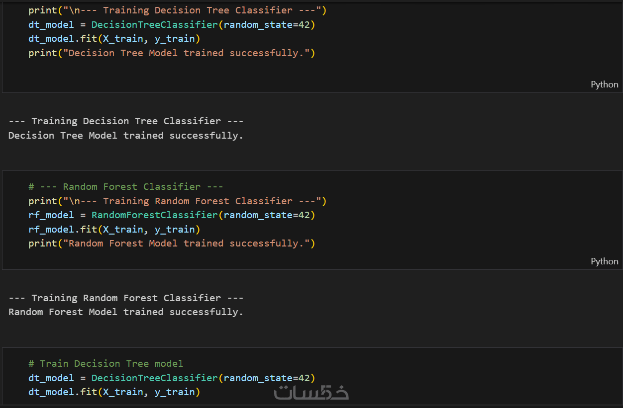Click DecisionTreeClassifier in the bottom code cell
This screenshot has height=408, width=623.
tap(154, 378)
